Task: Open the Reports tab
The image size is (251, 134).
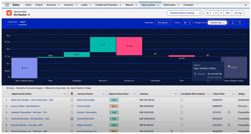Action: tap(129, 5)
